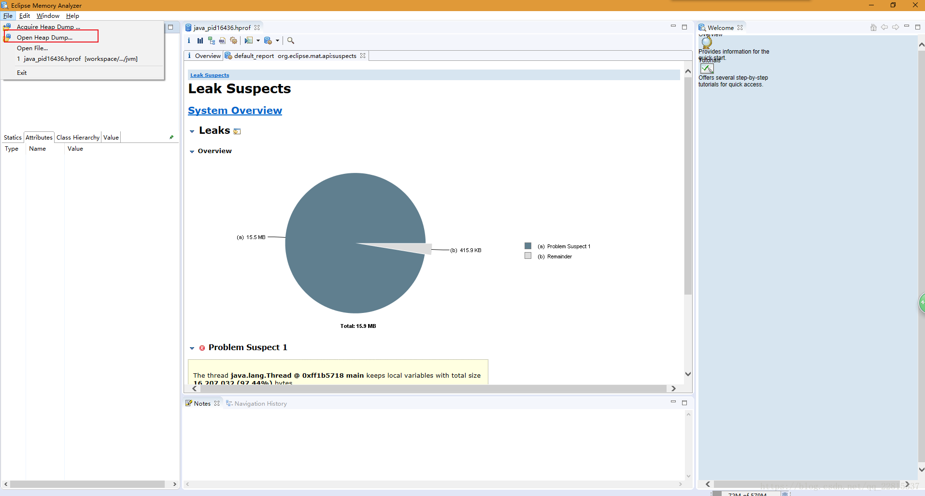Image resolution: width=925 pixels, height=496 pixels.
Task: Choose Open File menu entry
Action: click(83, 48)
